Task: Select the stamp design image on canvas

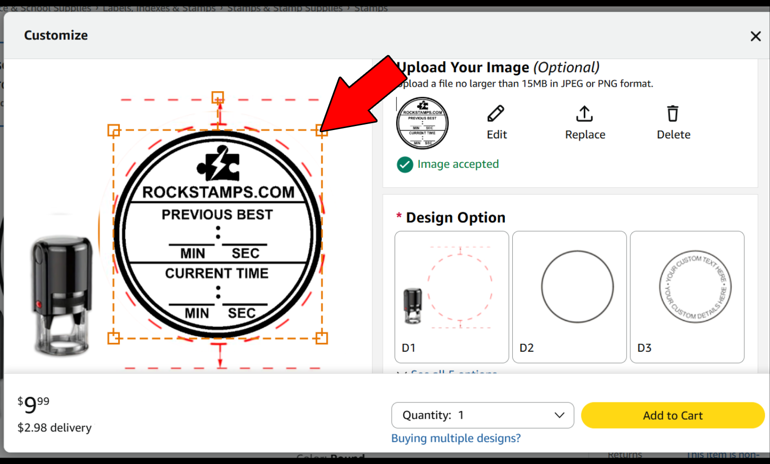Action: (218, 234)
